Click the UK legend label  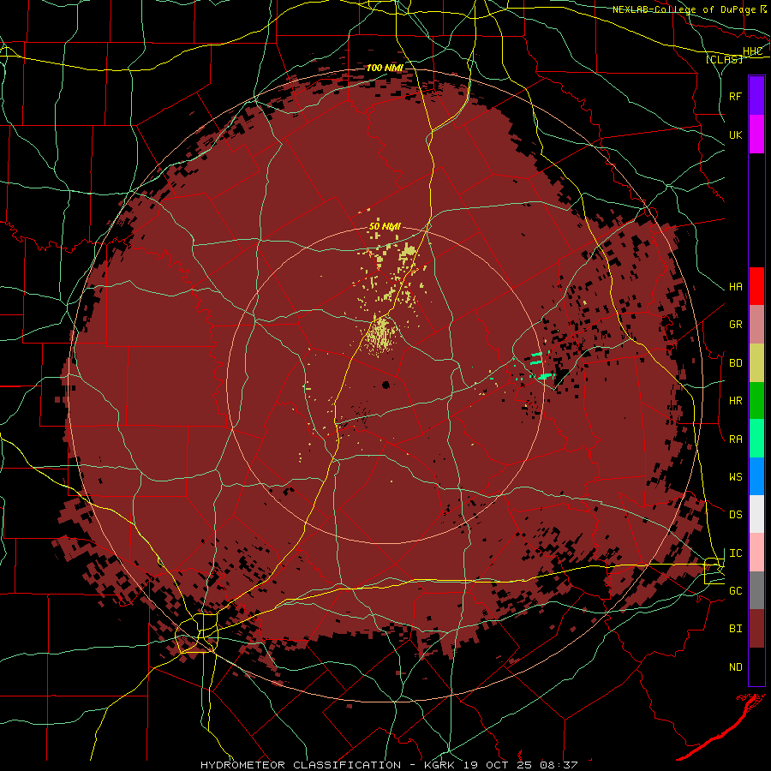click(735, 134)
